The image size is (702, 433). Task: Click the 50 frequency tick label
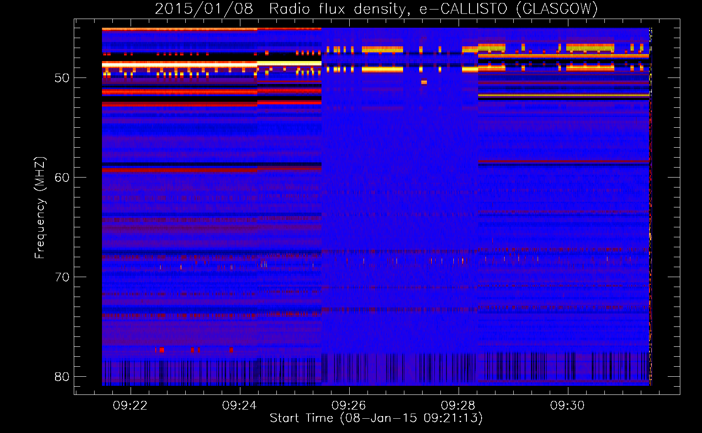point(62,78)
